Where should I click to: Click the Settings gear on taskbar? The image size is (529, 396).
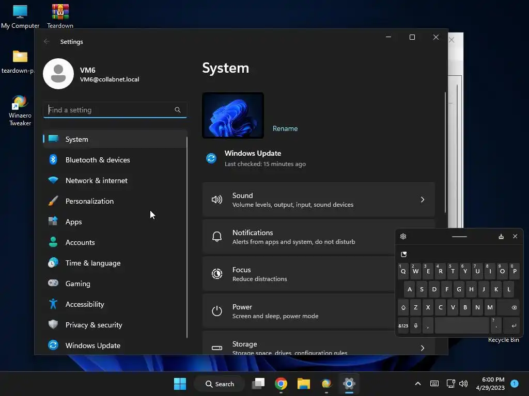[349, 384]
